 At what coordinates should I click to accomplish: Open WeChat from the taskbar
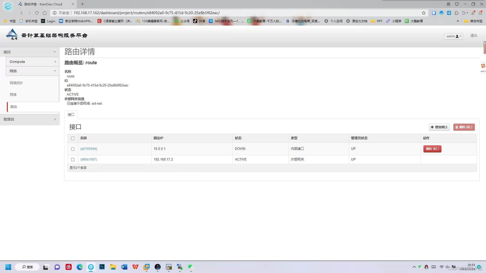[x=190, y=267]
